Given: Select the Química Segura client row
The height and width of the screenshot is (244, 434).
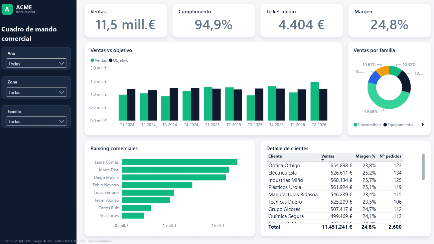Looking at the screenshot, I should coord(335,216).
